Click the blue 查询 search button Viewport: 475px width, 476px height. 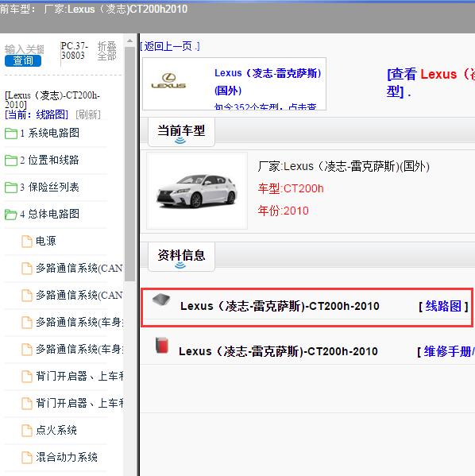(23, 60)
